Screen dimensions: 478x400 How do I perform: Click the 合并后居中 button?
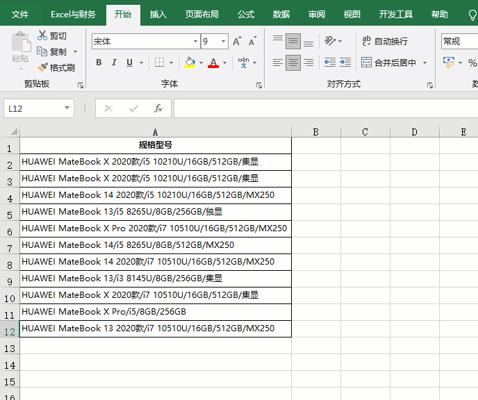pyautogui.click(x=388, y=62)
